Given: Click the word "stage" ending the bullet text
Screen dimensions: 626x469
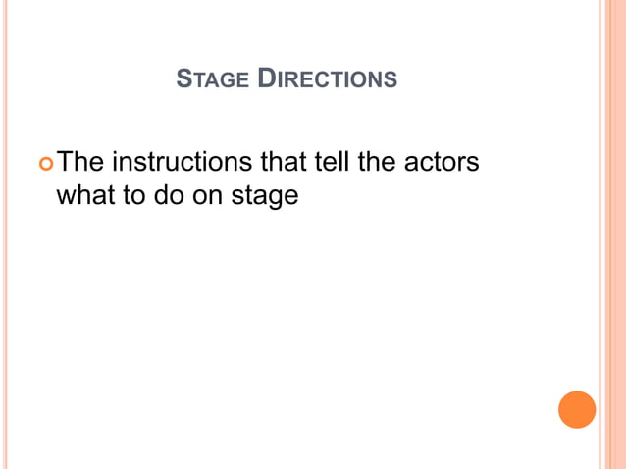Looking at the screenshot, I should [x=263, y=197].
